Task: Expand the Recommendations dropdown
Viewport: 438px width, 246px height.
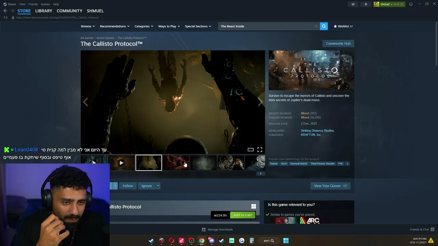Action: click(x=115, y=26)
